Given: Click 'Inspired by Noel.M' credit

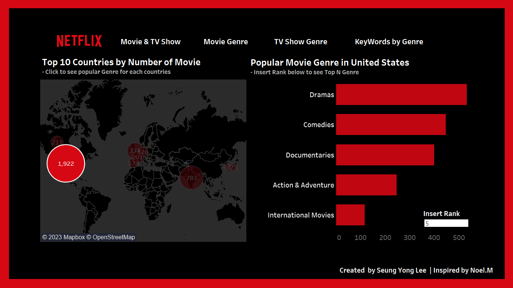Looking at the screenshot, I should (463, 270).
